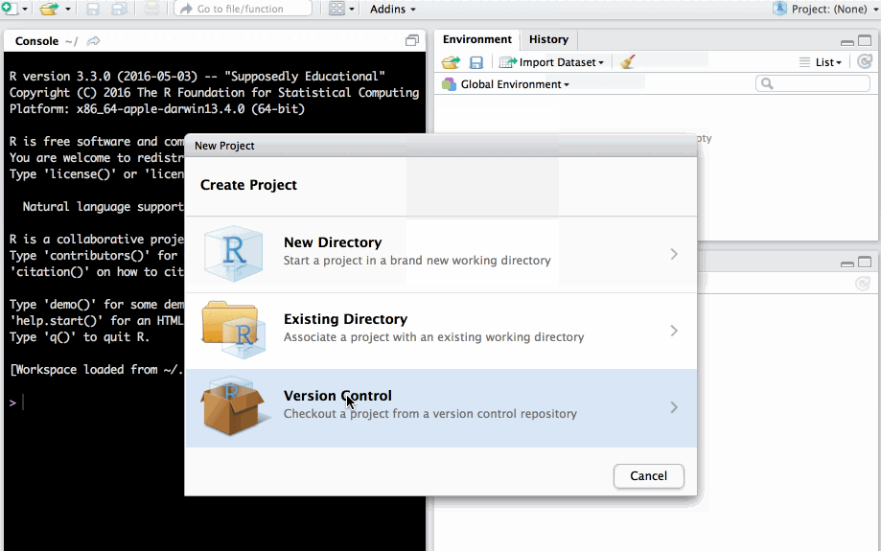Save workspace with floppy disk icon

click(x=475, y=62)
